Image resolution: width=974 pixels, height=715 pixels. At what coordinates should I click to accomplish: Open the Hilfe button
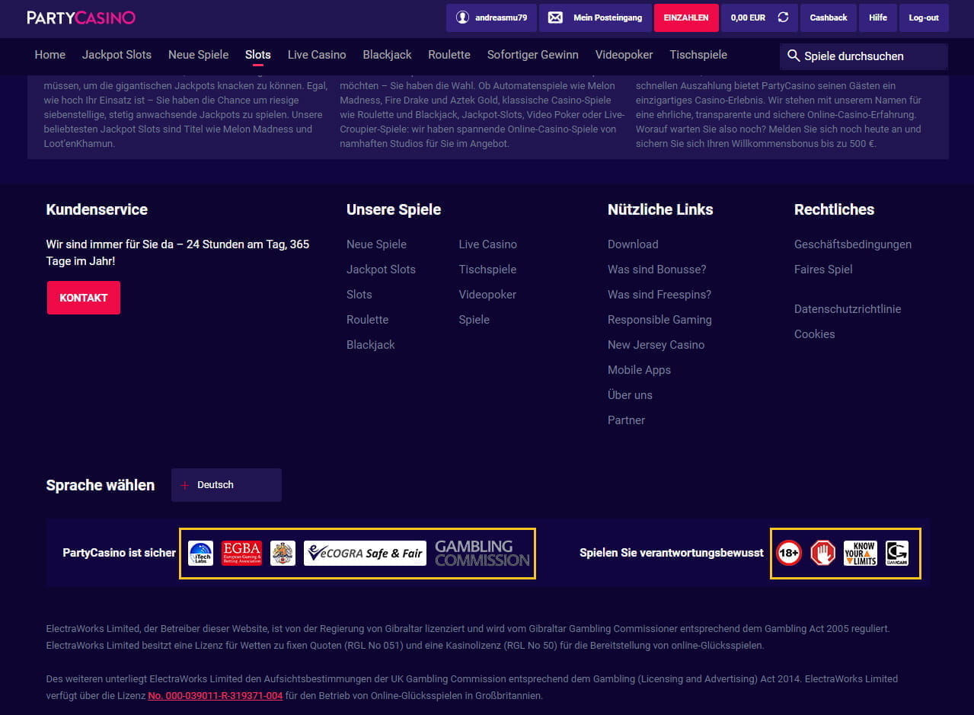[878, 18]
